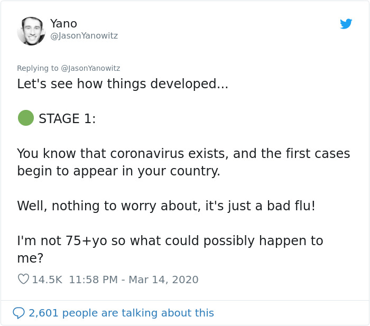Image resolution: width=370 pixels, height=326 pixels.
Task: Click the line starting "You know that coronavirus exists"
Action: [183, 154]
